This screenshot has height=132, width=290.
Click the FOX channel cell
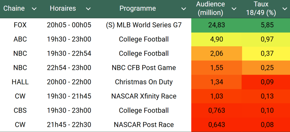click(20, 25)
